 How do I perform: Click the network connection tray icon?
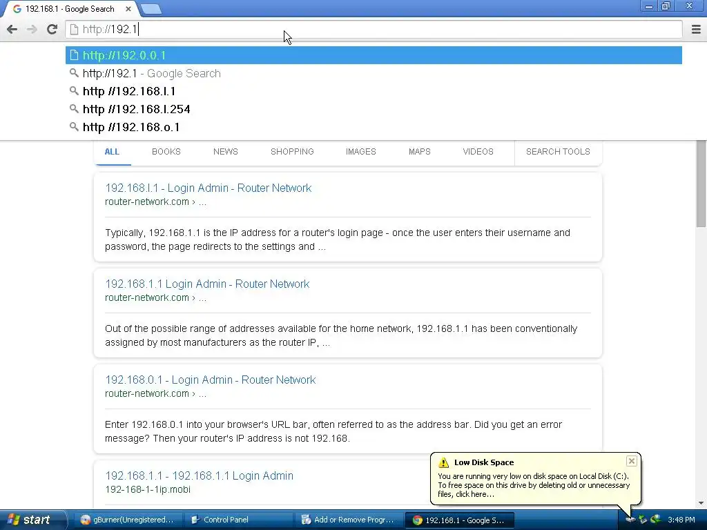click(x=643, y=520)
